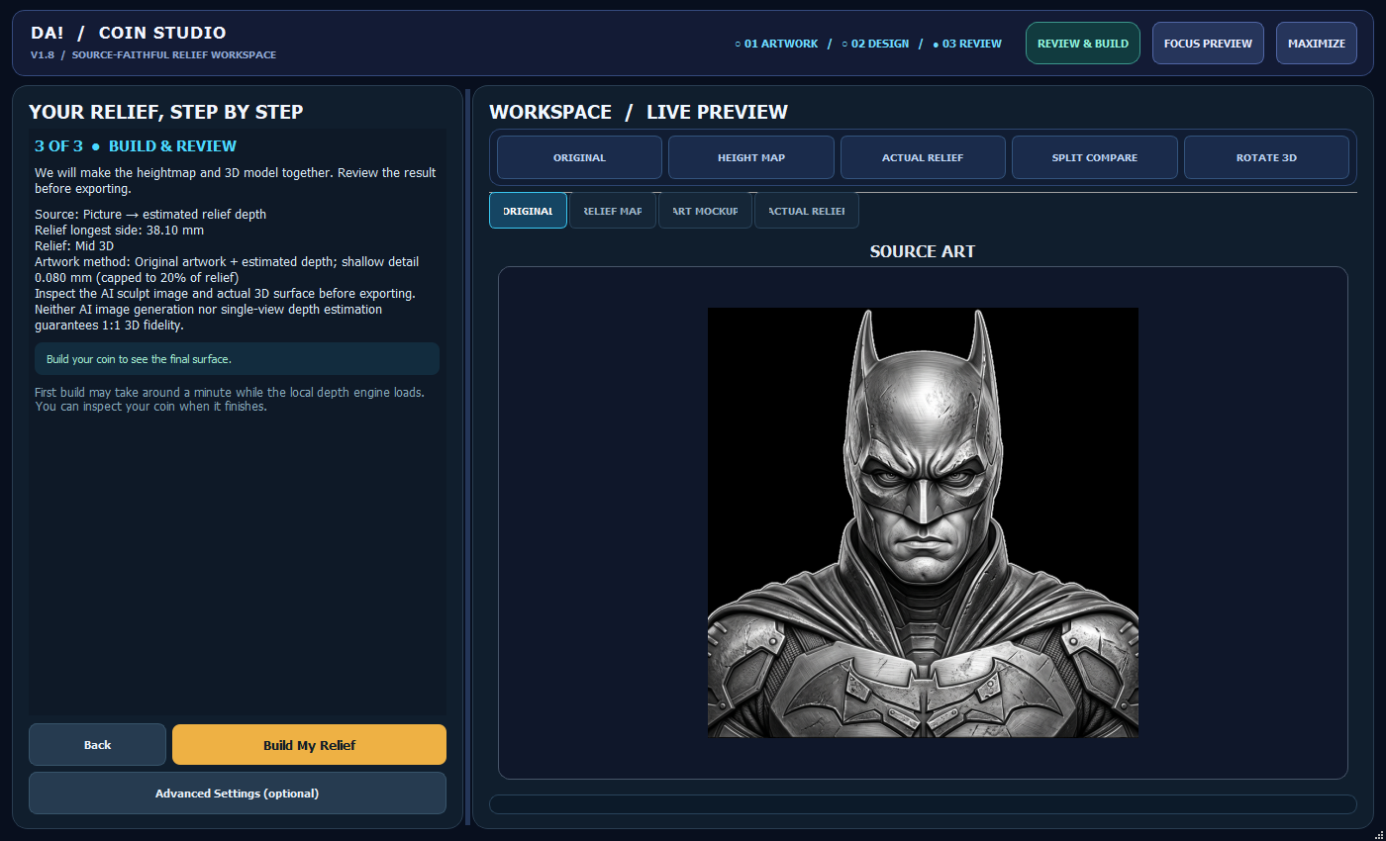
Task: Go to the 01 ARTWORK step
Action: click(776, 44)
